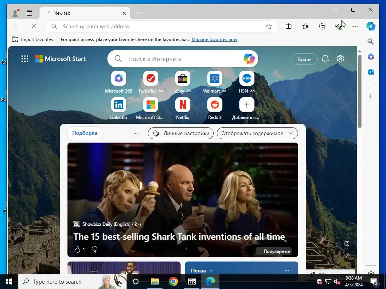
Task: Open 7-Zip from taskbar
Action: click(x=192, y=281)
